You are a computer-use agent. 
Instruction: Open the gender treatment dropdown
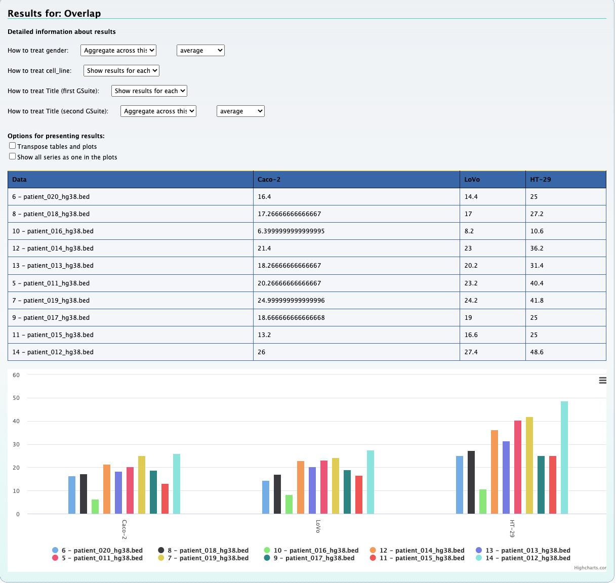point(118,50)
